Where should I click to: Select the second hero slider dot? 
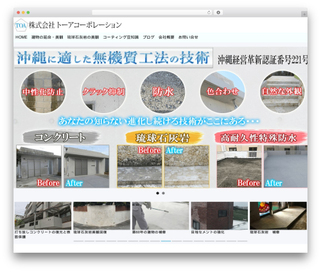pos(163,193)
